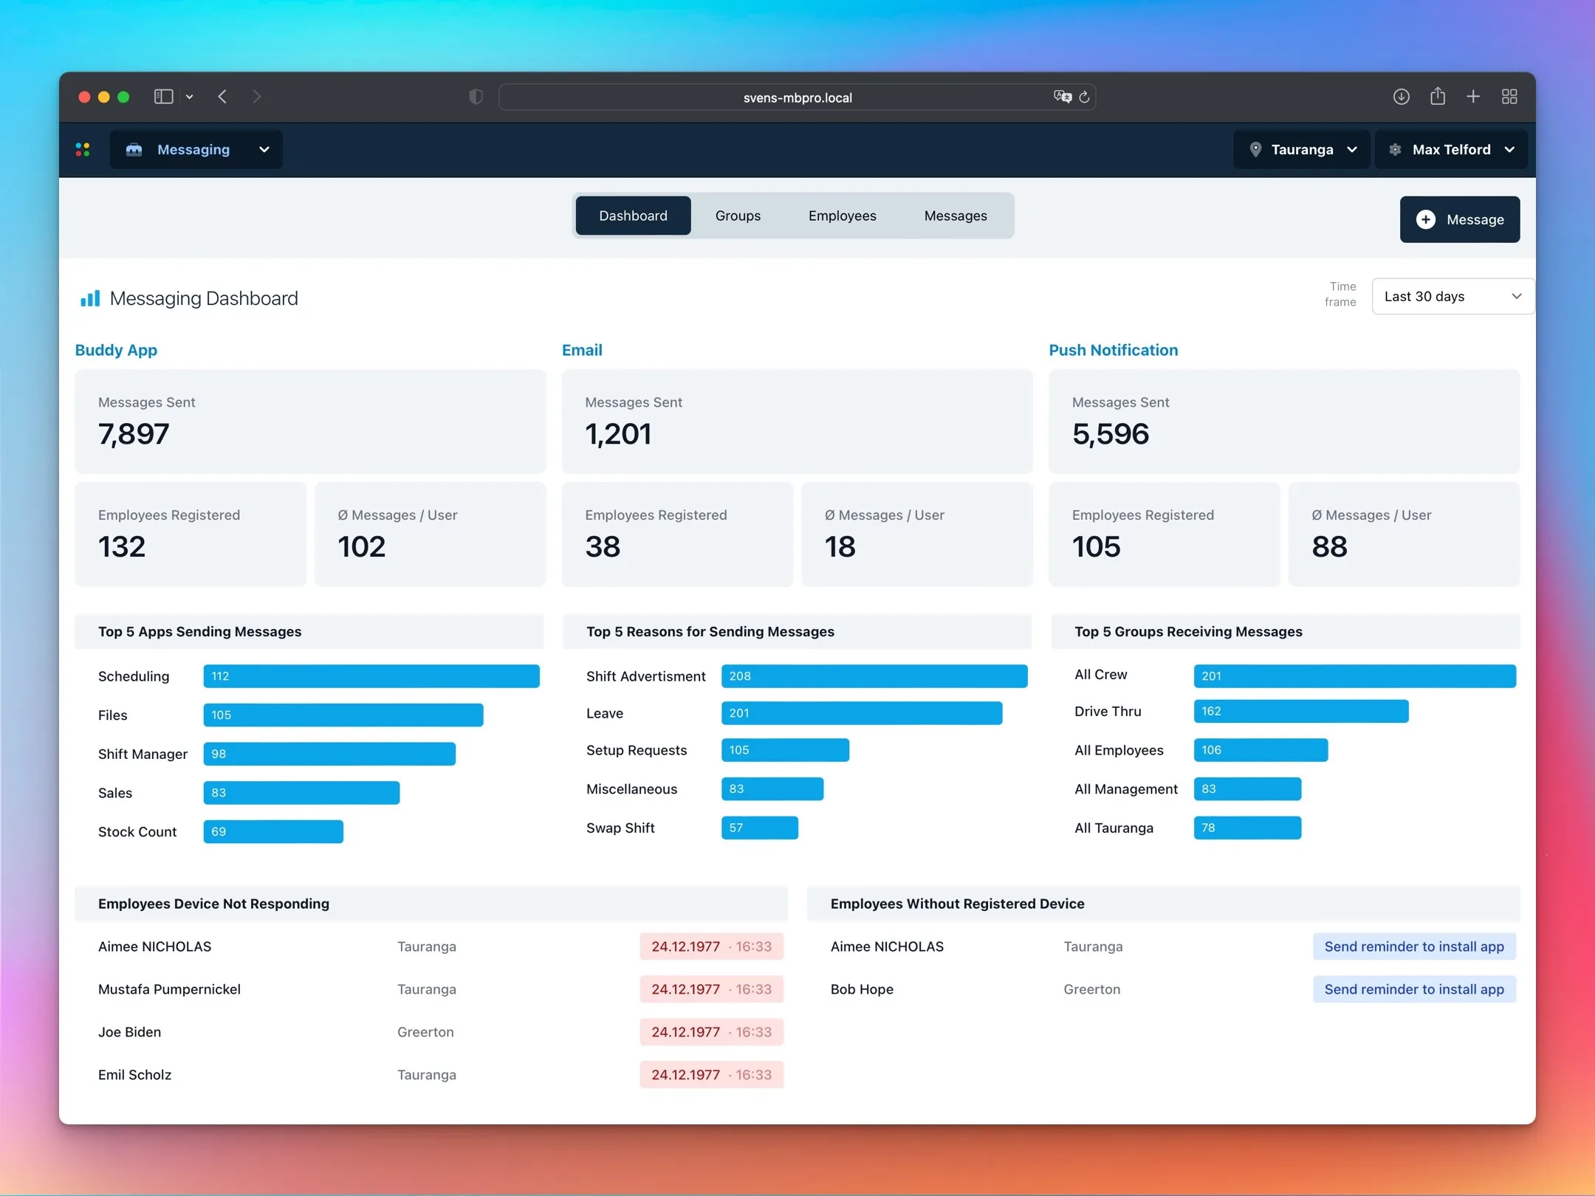This screenshot has width=1595, height=1196.
Task: Click the Leave 201 bar
Action: click(862, 713)
